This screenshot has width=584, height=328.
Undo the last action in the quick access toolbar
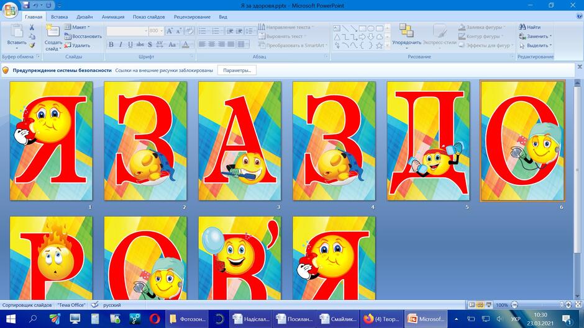36,5
